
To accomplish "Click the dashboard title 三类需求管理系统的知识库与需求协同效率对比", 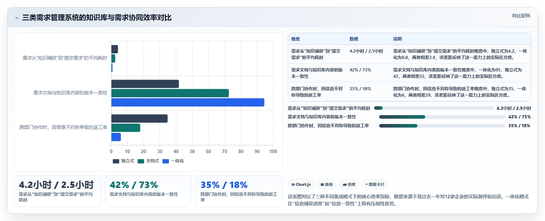I will pos(97,18).
